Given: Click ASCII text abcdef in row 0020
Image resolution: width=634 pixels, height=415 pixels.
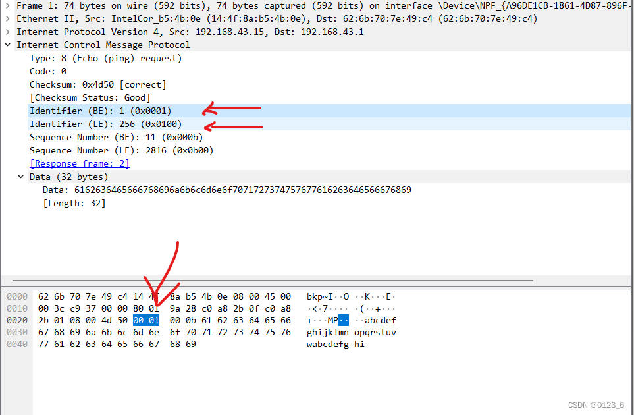Looking at the screenshot, I should pyautogui.click(x=381, y=320).
